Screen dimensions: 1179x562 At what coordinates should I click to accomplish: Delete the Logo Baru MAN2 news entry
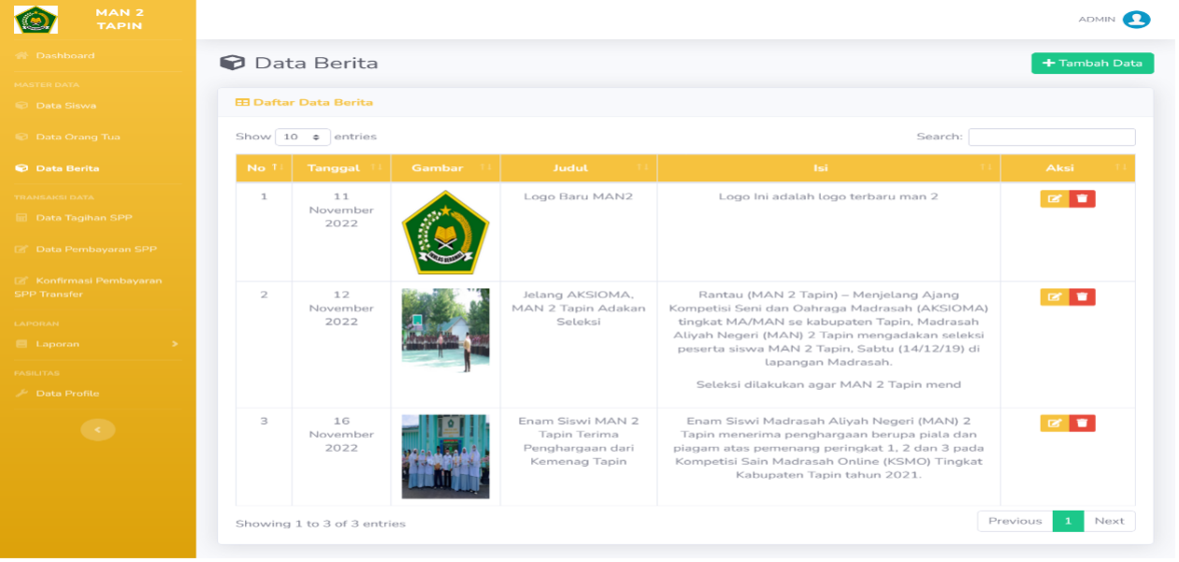1082,199
